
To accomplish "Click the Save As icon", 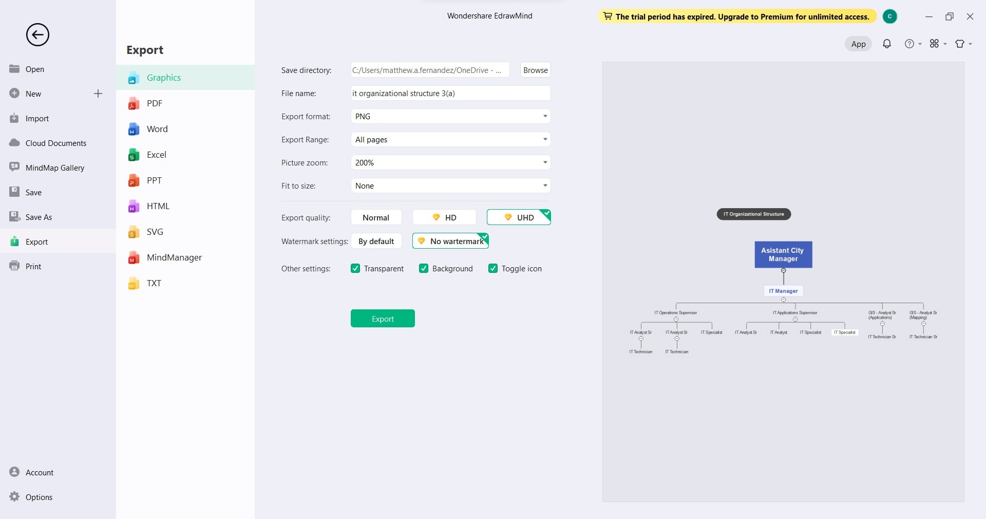I will pos(14,217).
